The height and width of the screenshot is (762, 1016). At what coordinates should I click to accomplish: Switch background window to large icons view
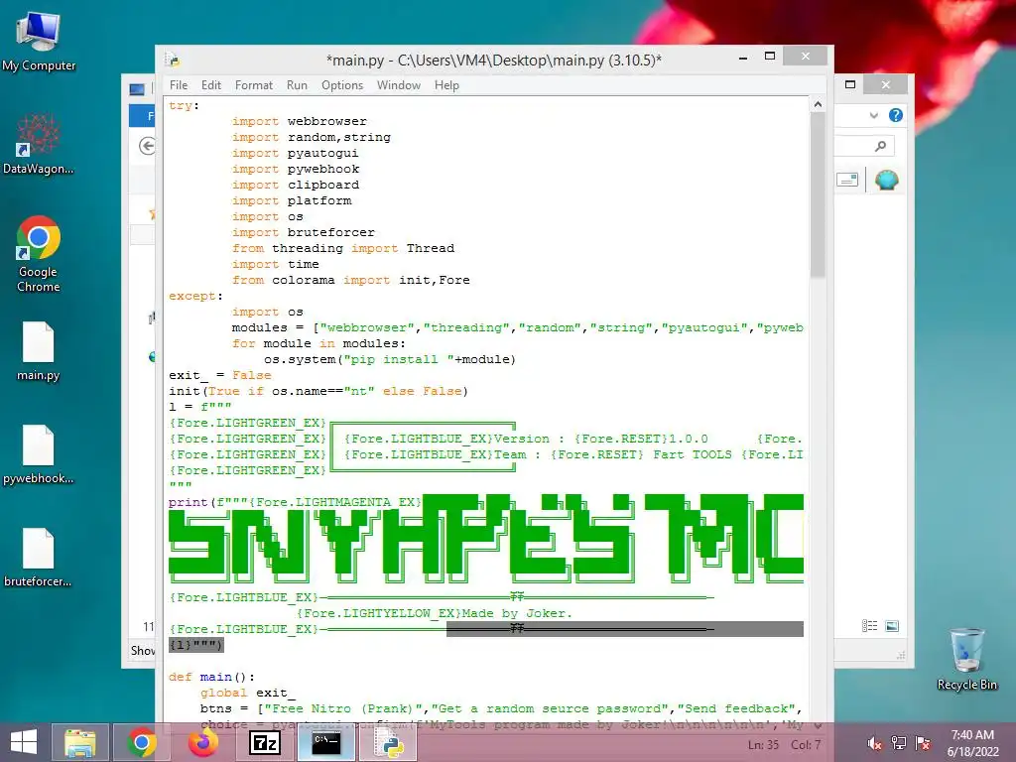pyautogui.click(x=892, y=626)
